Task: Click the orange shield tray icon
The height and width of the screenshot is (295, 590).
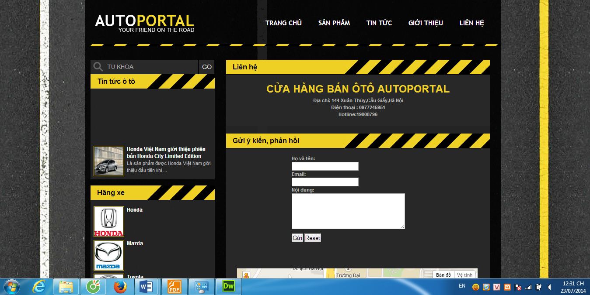Action: pos(475,287)
